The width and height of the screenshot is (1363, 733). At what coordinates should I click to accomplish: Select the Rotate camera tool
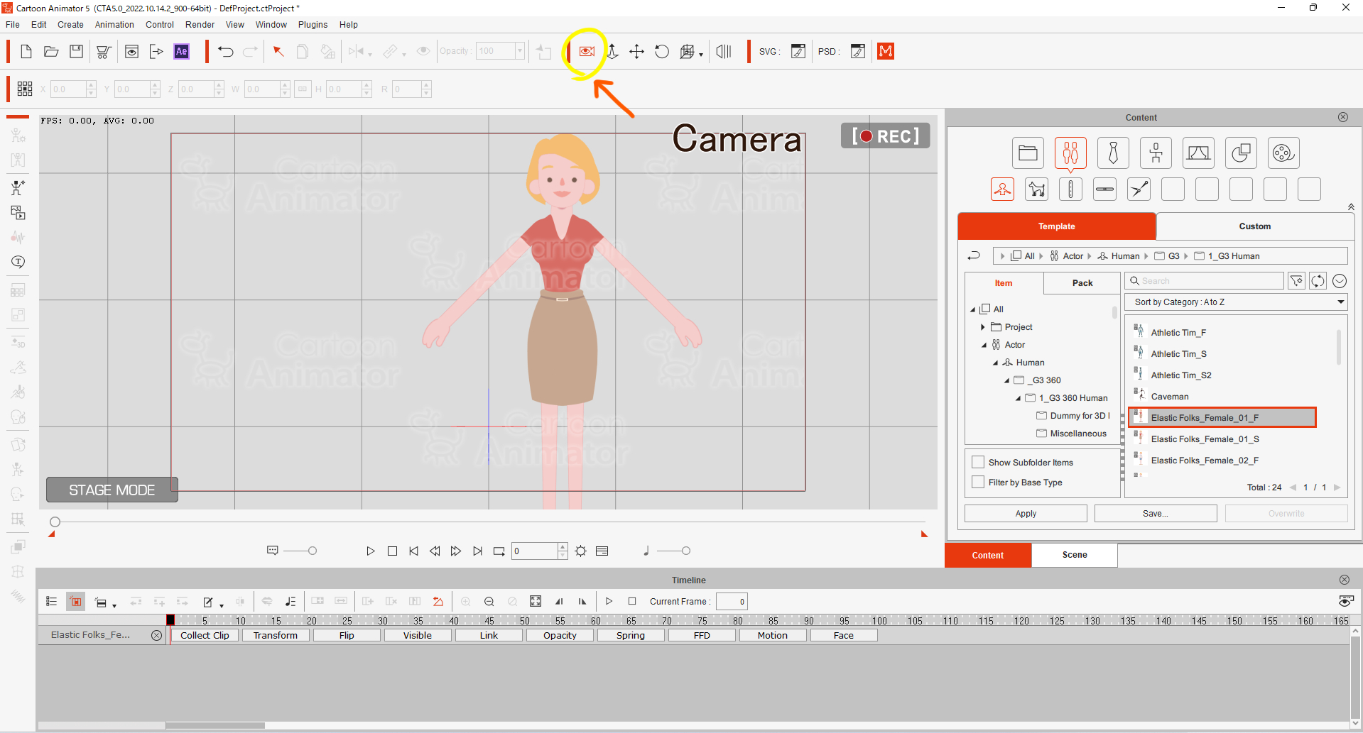(x=661, y=51)
